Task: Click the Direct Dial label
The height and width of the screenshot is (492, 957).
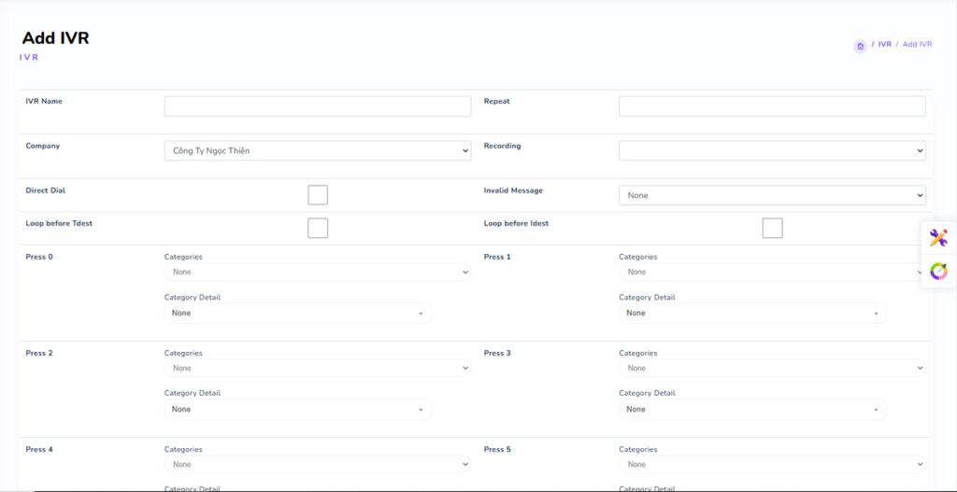Action: click(46, 190)
